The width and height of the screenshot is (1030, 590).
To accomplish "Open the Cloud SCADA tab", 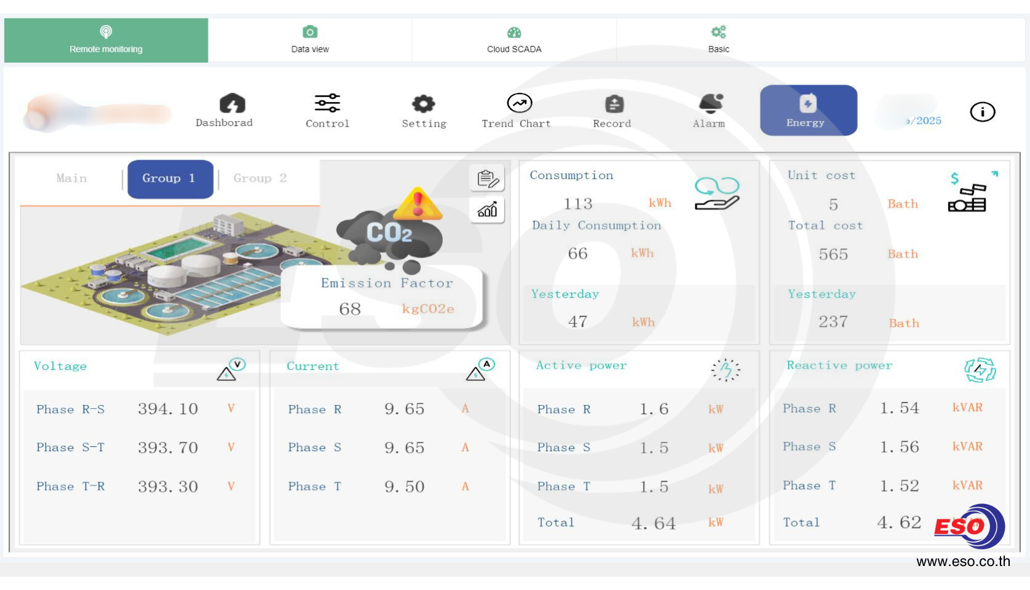I will [514, 40].
